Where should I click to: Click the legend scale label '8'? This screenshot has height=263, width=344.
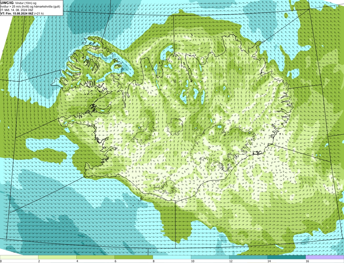point(153,261)
